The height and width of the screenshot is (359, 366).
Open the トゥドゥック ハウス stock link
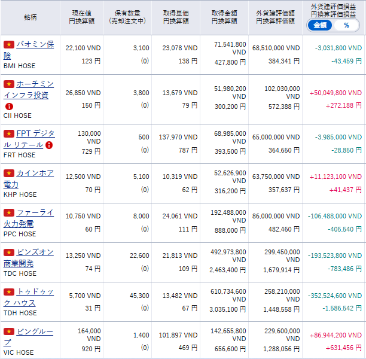tap(35, 291)
